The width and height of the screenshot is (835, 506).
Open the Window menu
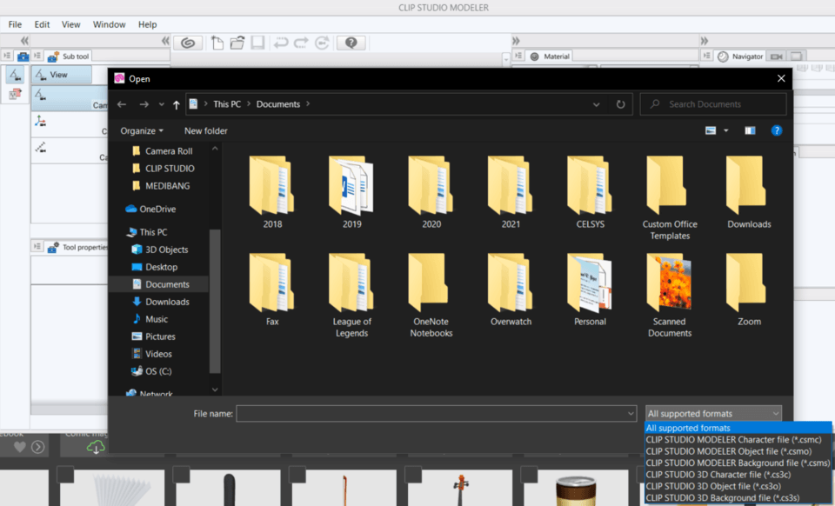click(x=110, y=24)
